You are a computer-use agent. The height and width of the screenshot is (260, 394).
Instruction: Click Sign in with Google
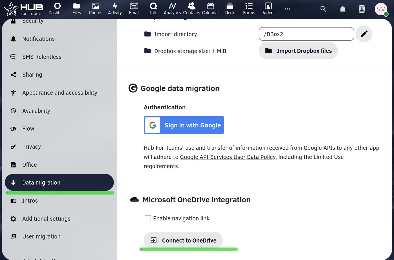(x=184, y=125)
